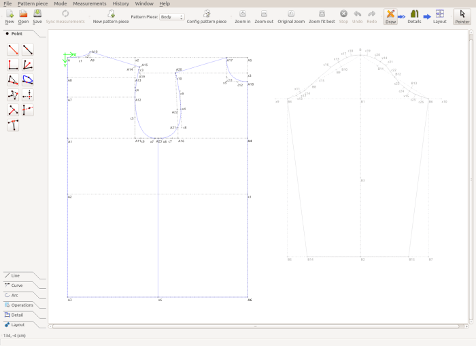Image resolution: width=476 pixels, height=346 pixels.
Task: Click the Zoom in toolbar icon
Action: [243, 17]
